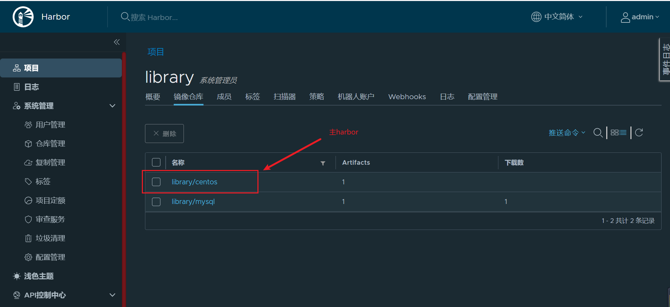The image size is (670, 307).
Task: Click the 日志 log sidebar icon
Action: tap(17, 87)
